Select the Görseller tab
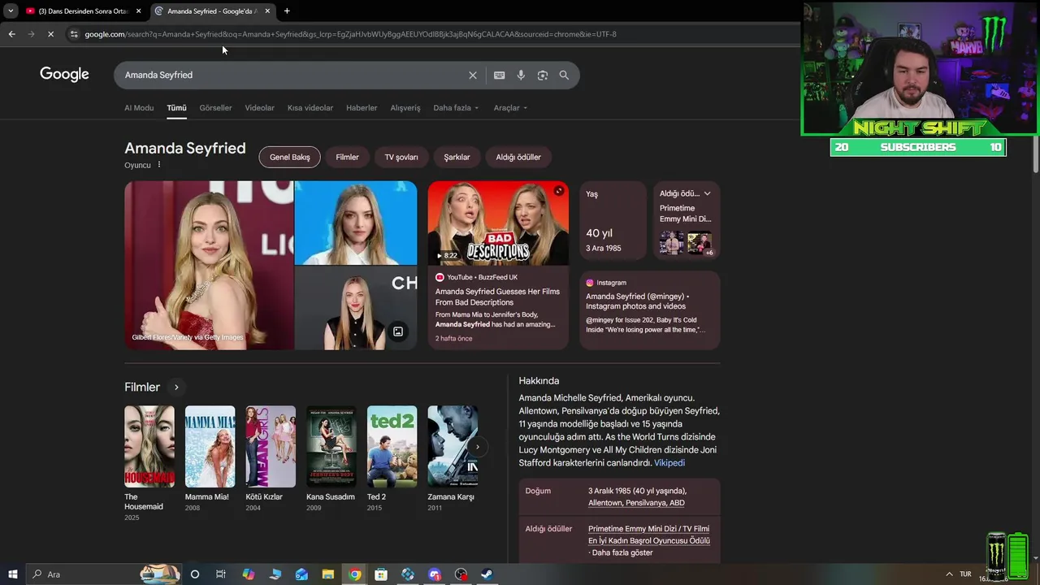The width and height of the screenshot is (1040, 585). click(x=215, y=107)
